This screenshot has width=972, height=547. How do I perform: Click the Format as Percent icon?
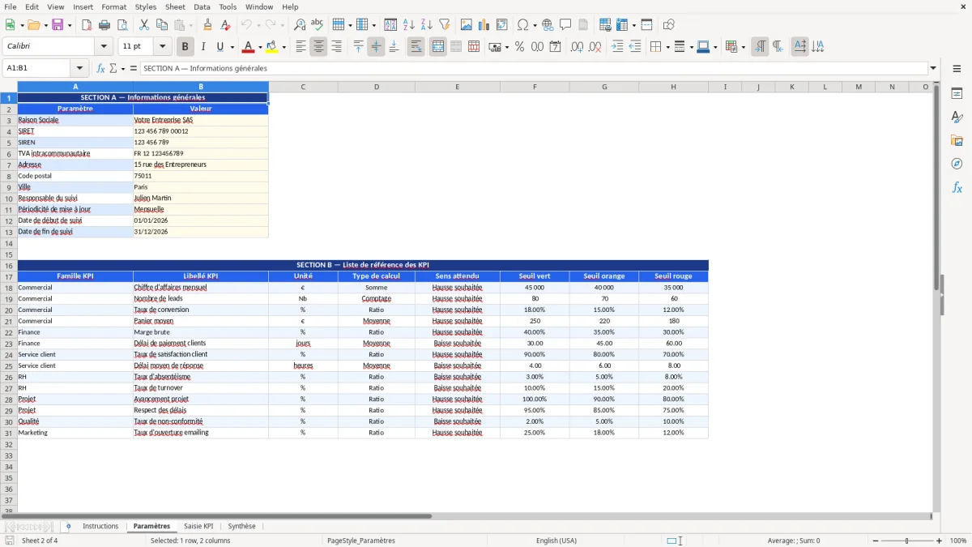(519, 47)
